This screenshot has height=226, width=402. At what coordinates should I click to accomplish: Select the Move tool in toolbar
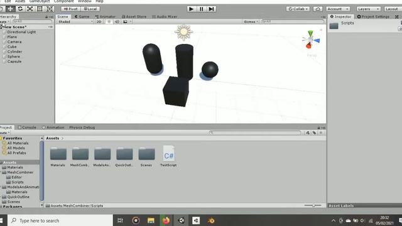point(10,9)
